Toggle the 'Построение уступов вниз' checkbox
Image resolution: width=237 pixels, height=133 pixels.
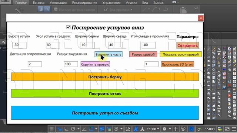click(68, 27)
